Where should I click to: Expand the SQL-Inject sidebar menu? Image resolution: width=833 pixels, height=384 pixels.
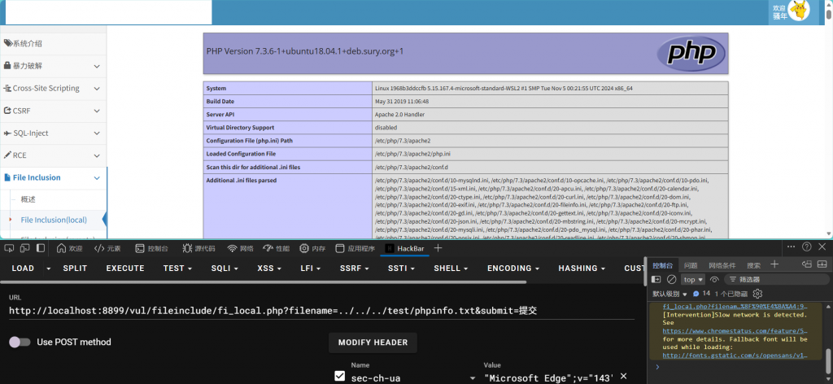pos(54,133)
